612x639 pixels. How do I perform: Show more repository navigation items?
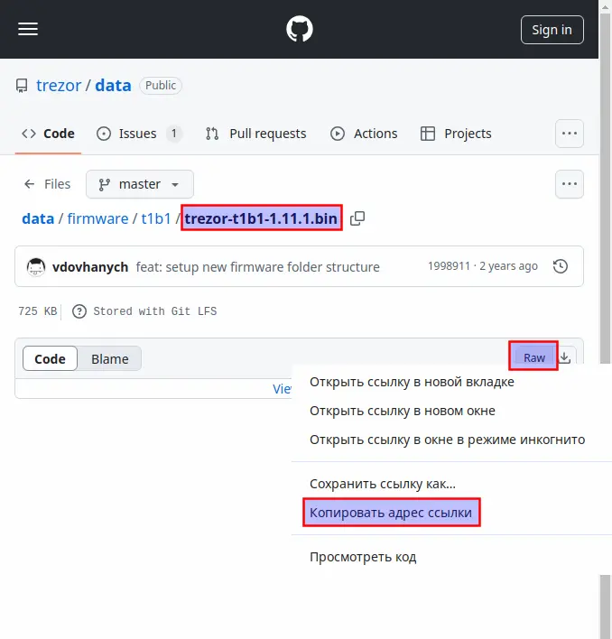tap(570, 134)
